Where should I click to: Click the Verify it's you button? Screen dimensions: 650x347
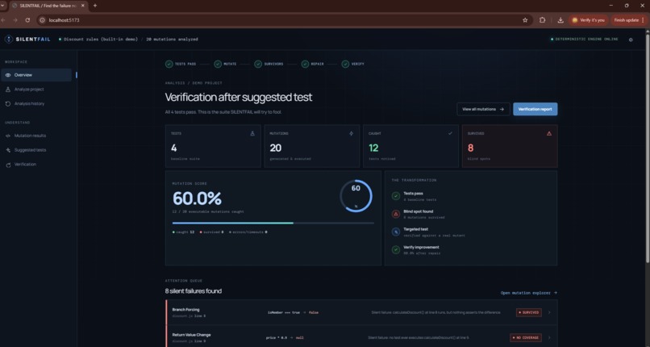pos(588,20)
